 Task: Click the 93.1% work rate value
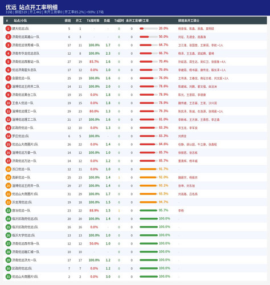[x=163, y=185]
